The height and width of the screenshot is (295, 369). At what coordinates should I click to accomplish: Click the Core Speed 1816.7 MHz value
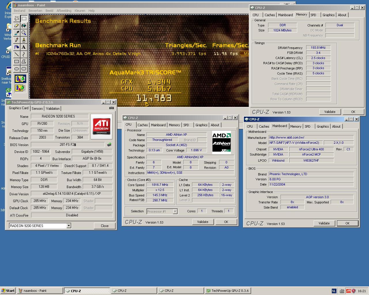click(160, 185)
